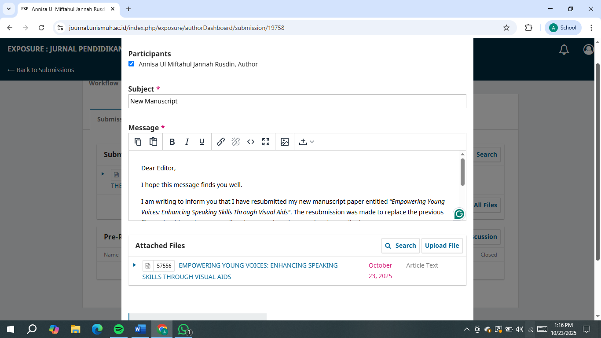The width and height of the screenshot is (601, 338).
Task: Expand attached file 57556 details
Action: [x=135, y=265]
